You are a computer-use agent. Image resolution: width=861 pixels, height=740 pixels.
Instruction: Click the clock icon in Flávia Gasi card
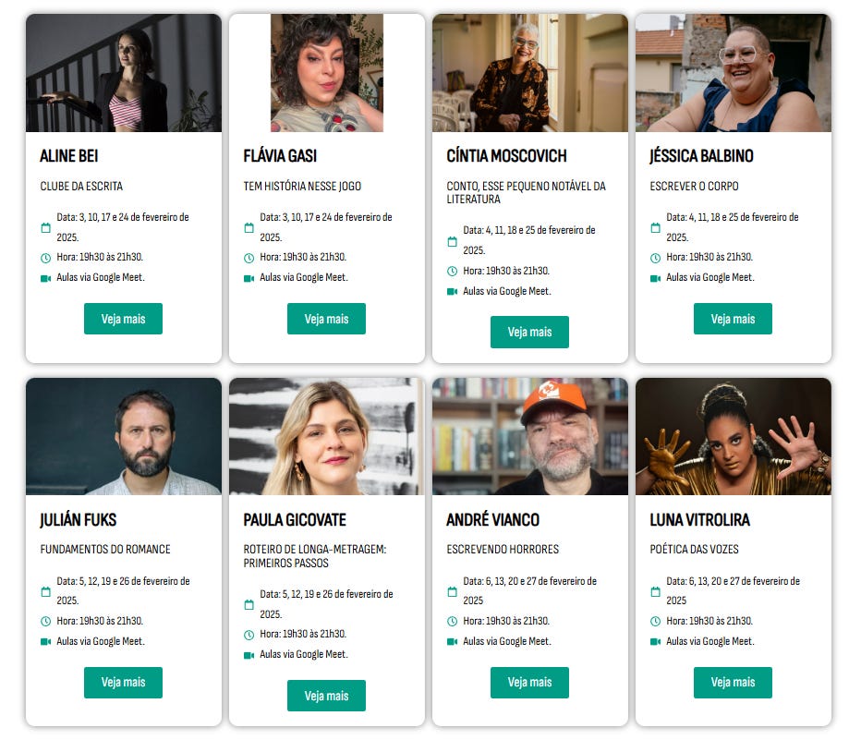click(x=249, y=258)
